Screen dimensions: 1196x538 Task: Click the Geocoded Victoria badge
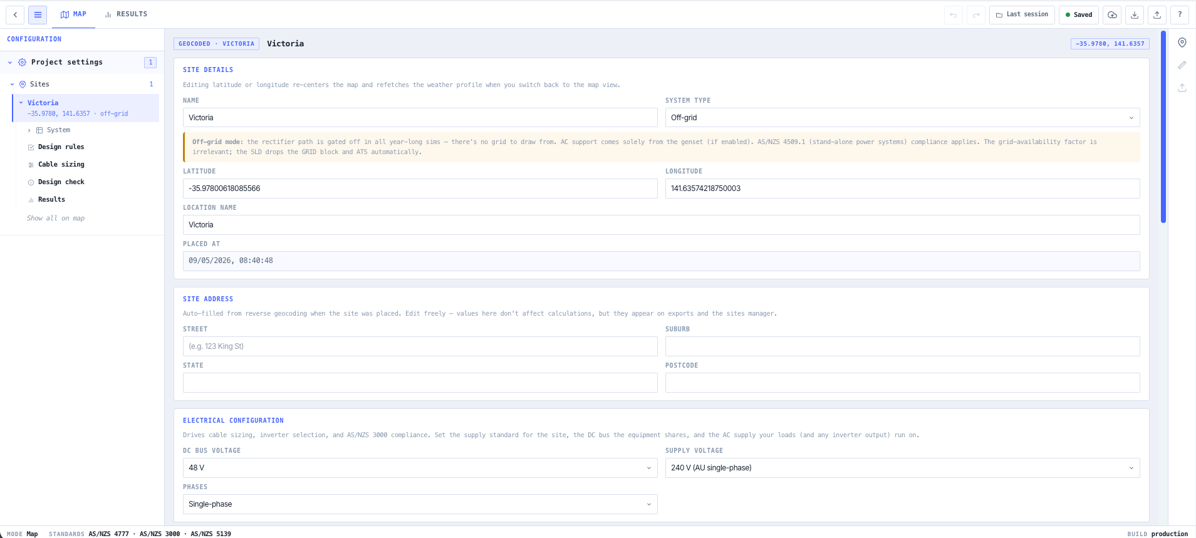click(x=216, y=44)
